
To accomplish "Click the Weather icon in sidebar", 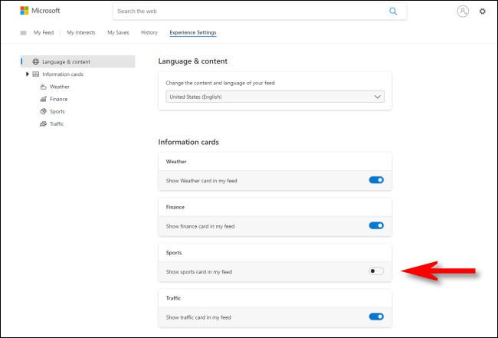I will pos(43,87).
